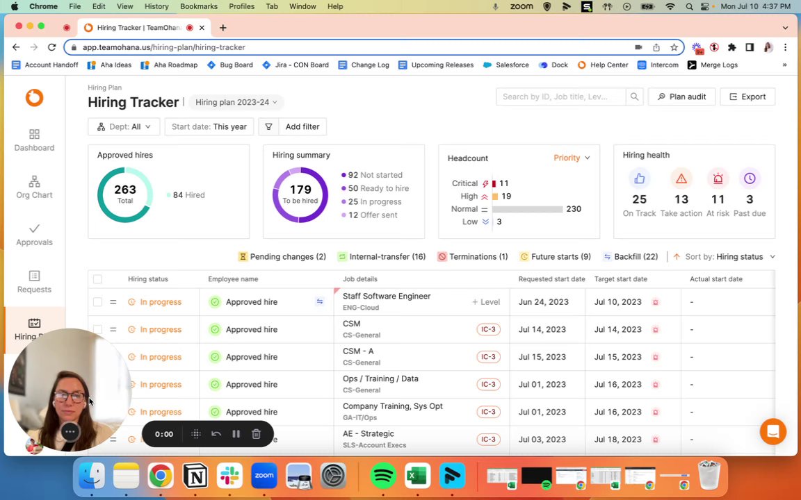Expand the Headcount Priority dropdown

click(572, 158)
